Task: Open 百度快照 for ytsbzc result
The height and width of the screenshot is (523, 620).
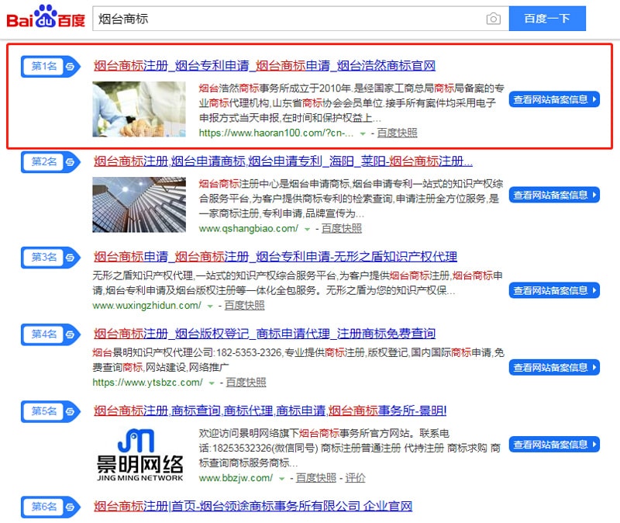Action: click(x=246, y=383)
